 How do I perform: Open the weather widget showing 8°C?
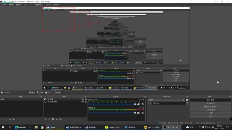point(190,127)
